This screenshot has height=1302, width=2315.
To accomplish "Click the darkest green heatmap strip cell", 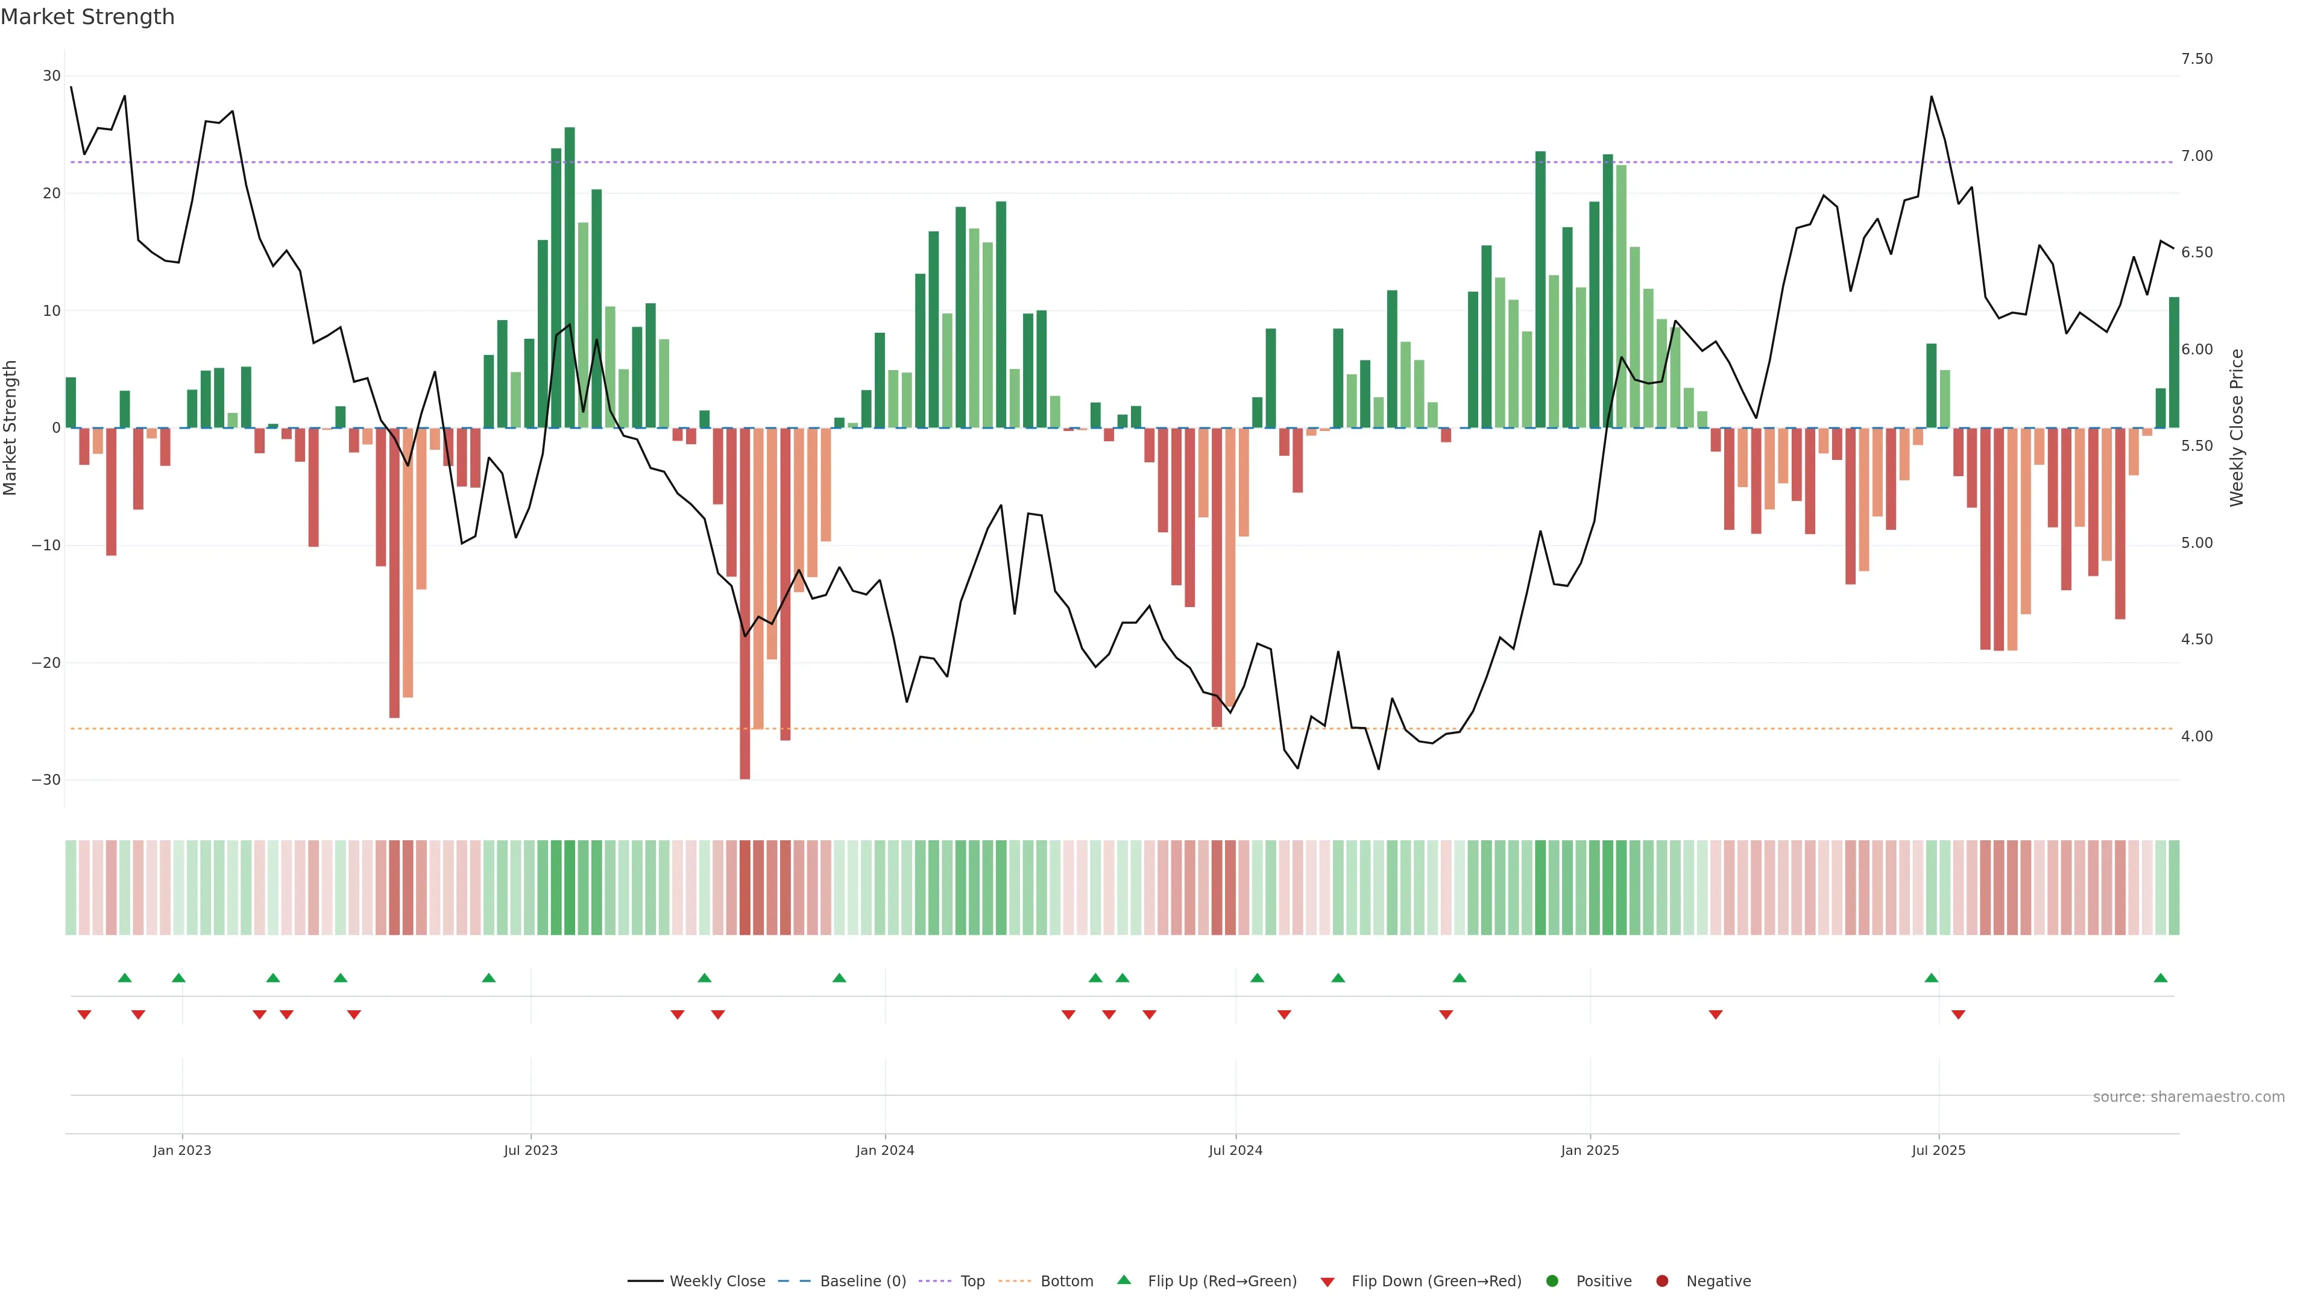I will click(570, 888).
